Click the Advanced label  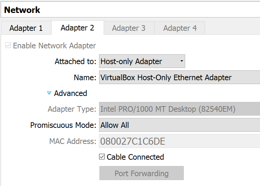pos(71,93)
